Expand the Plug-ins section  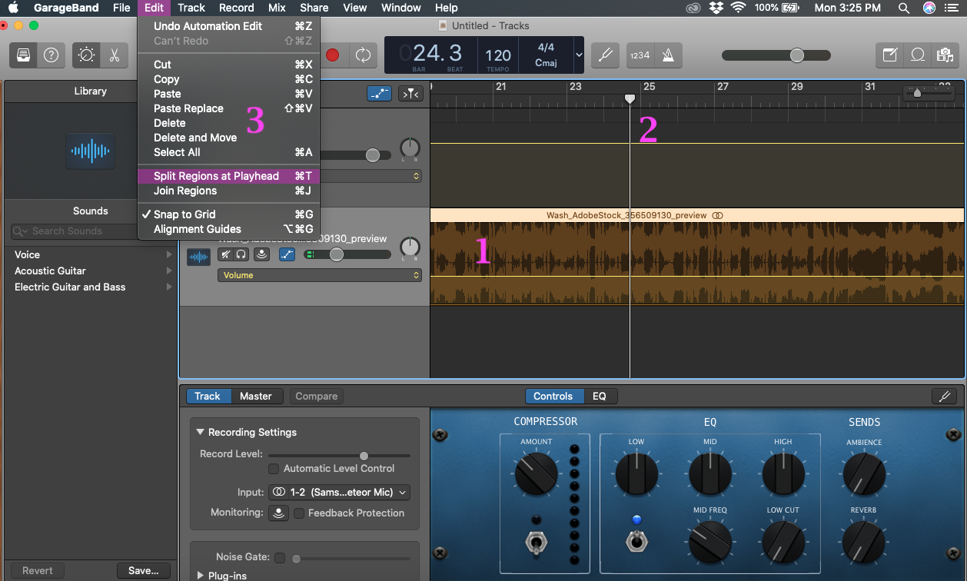[x=201, y=576]
